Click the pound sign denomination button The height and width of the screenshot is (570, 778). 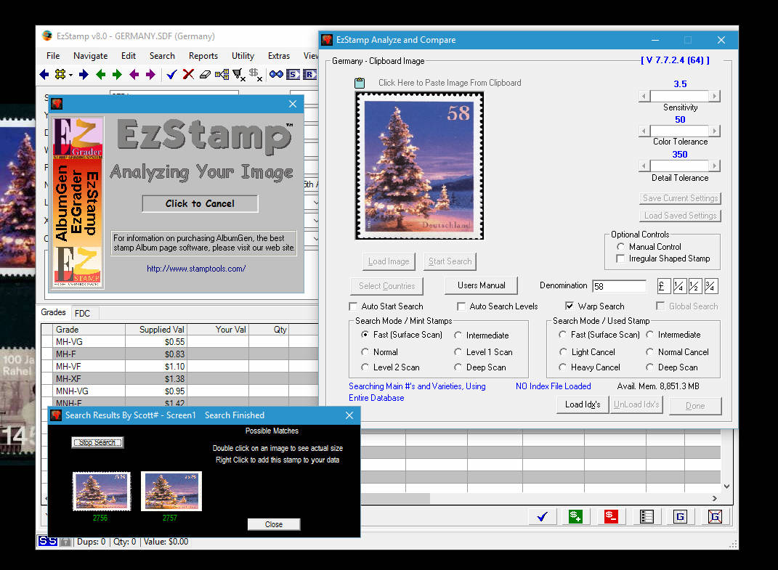[663, 286]
